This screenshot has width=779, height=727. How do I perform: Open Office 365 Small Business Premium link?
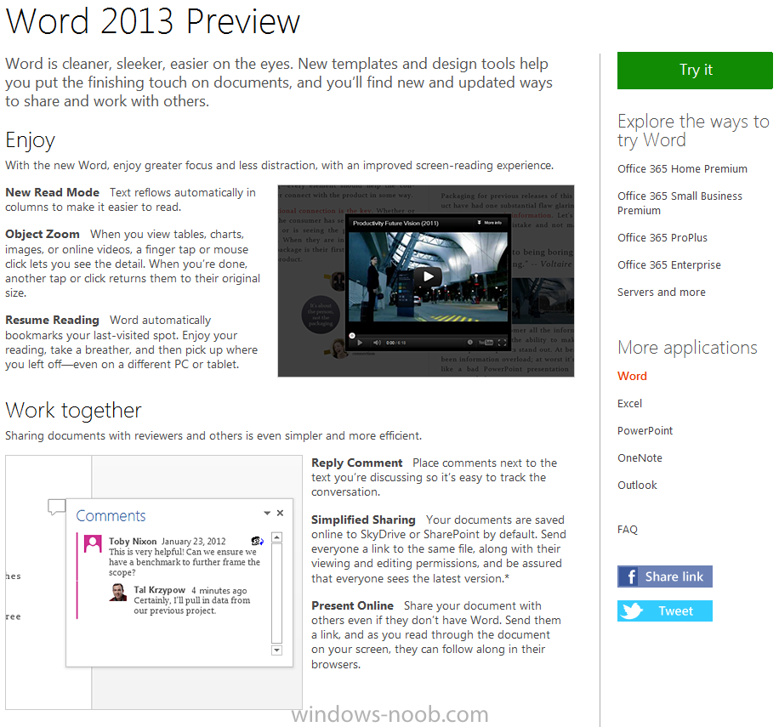pyautogui.click(x=679, y=203)
